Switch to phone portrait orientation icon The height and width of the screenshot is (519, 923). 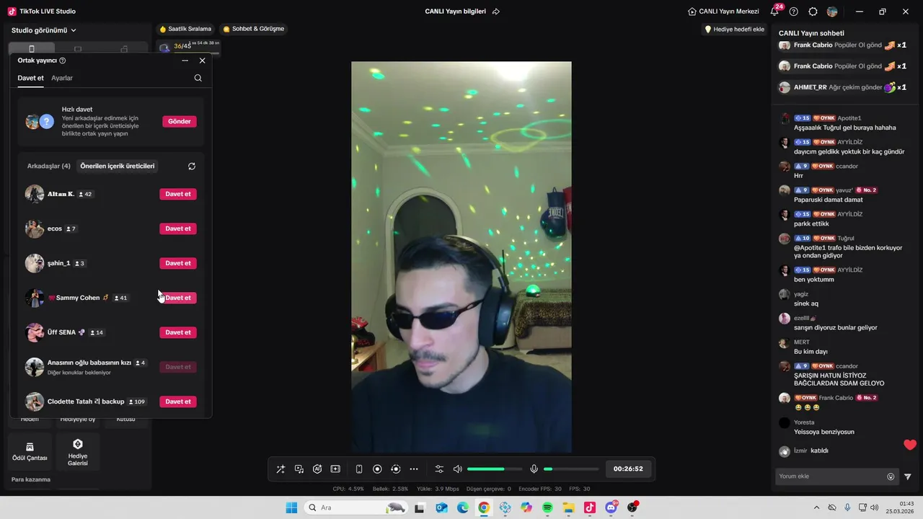click(359, 469)
